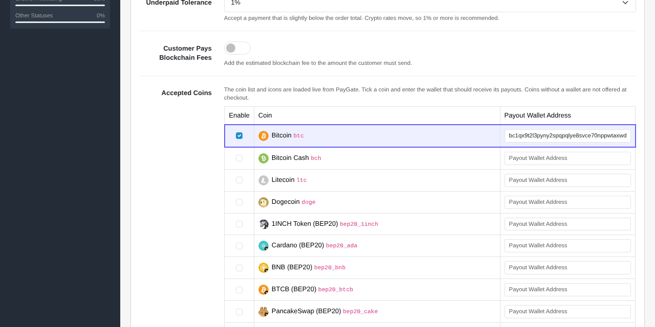This screenshot has width=655, height=327.
Task: Click the Cardano (BEP20) coin icon
Action: click(264, 246)
